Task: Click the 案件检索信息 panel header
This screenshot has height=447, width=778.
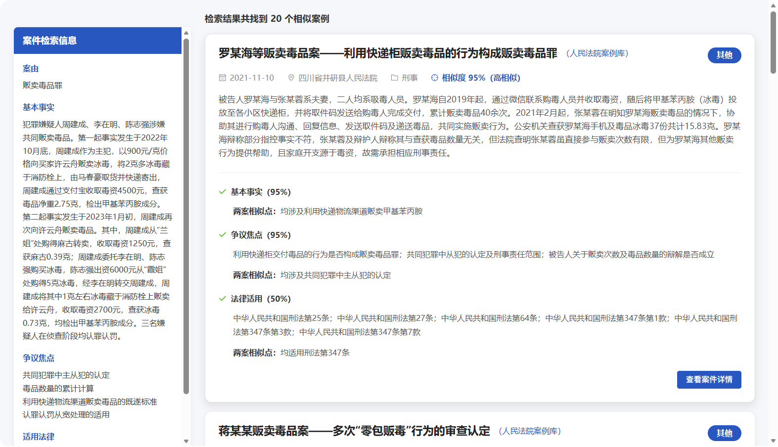Action: [x=97, y=41]
